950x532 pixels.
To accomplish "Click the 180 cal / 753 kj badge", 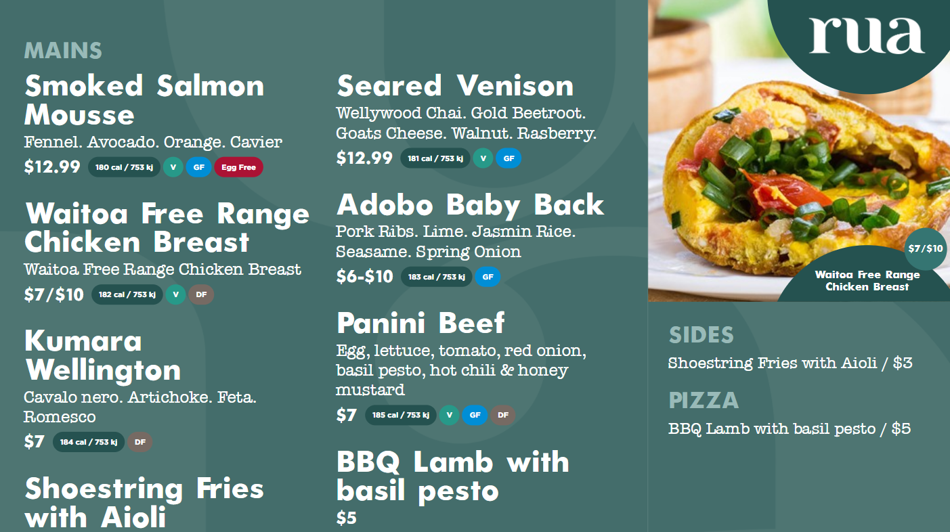I will click(124, 167).
